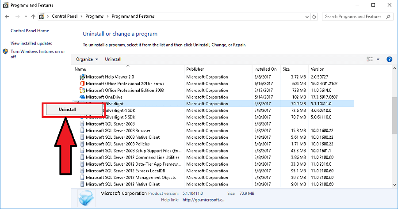Click the Silverlight logo in details pane
This screenshot has height=209, width=398.
click(87, 198)
